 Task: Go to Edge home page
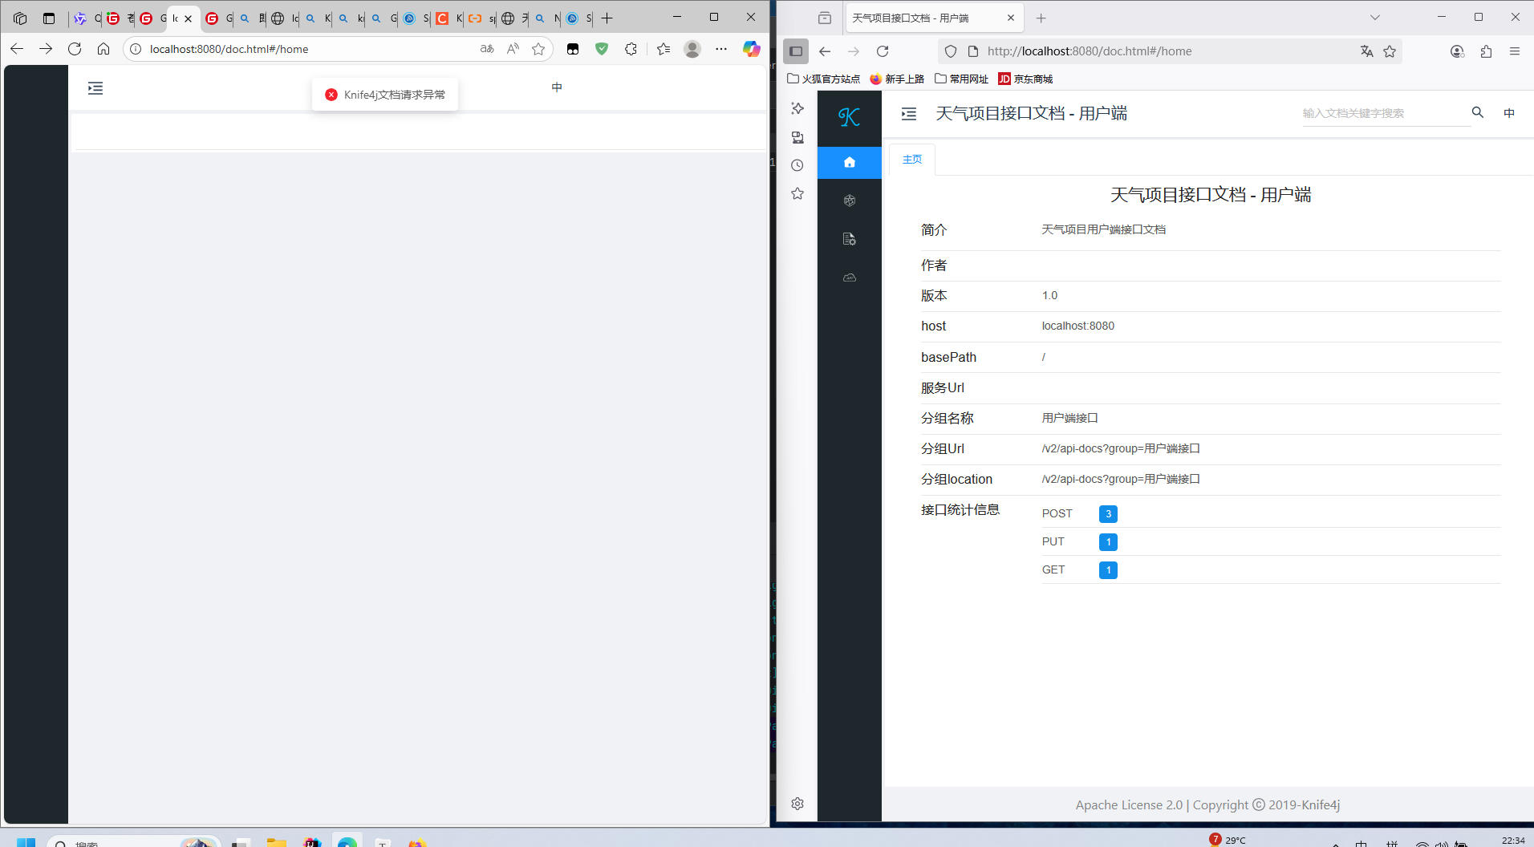[x=103, y=49]
